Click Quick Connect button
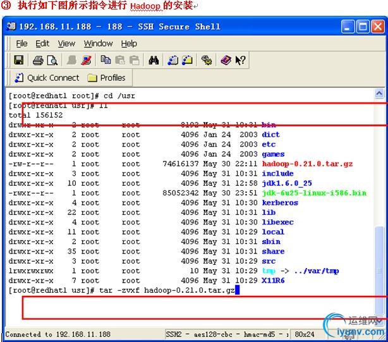Image resolution: width=388 pixels, height=342 pixels. point(47,78)
